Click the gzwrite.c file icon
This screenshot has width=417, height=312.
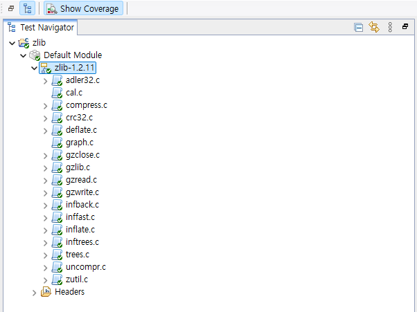pos(57,193)
